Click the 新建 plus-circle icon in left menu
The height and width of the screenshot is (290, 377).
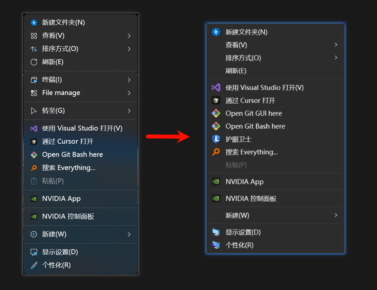[x=34, y=234]
